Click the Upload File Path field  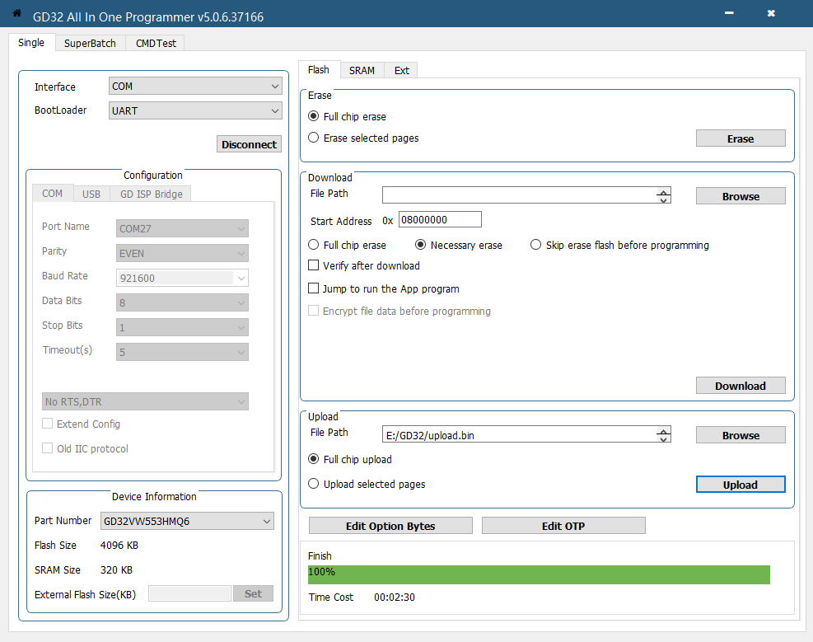click(520, 434)
